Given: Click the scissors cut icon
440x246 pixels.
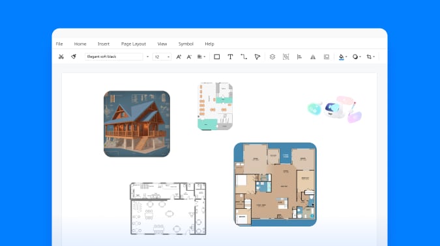Looking at the screenshot, I should tap(61, 57).
